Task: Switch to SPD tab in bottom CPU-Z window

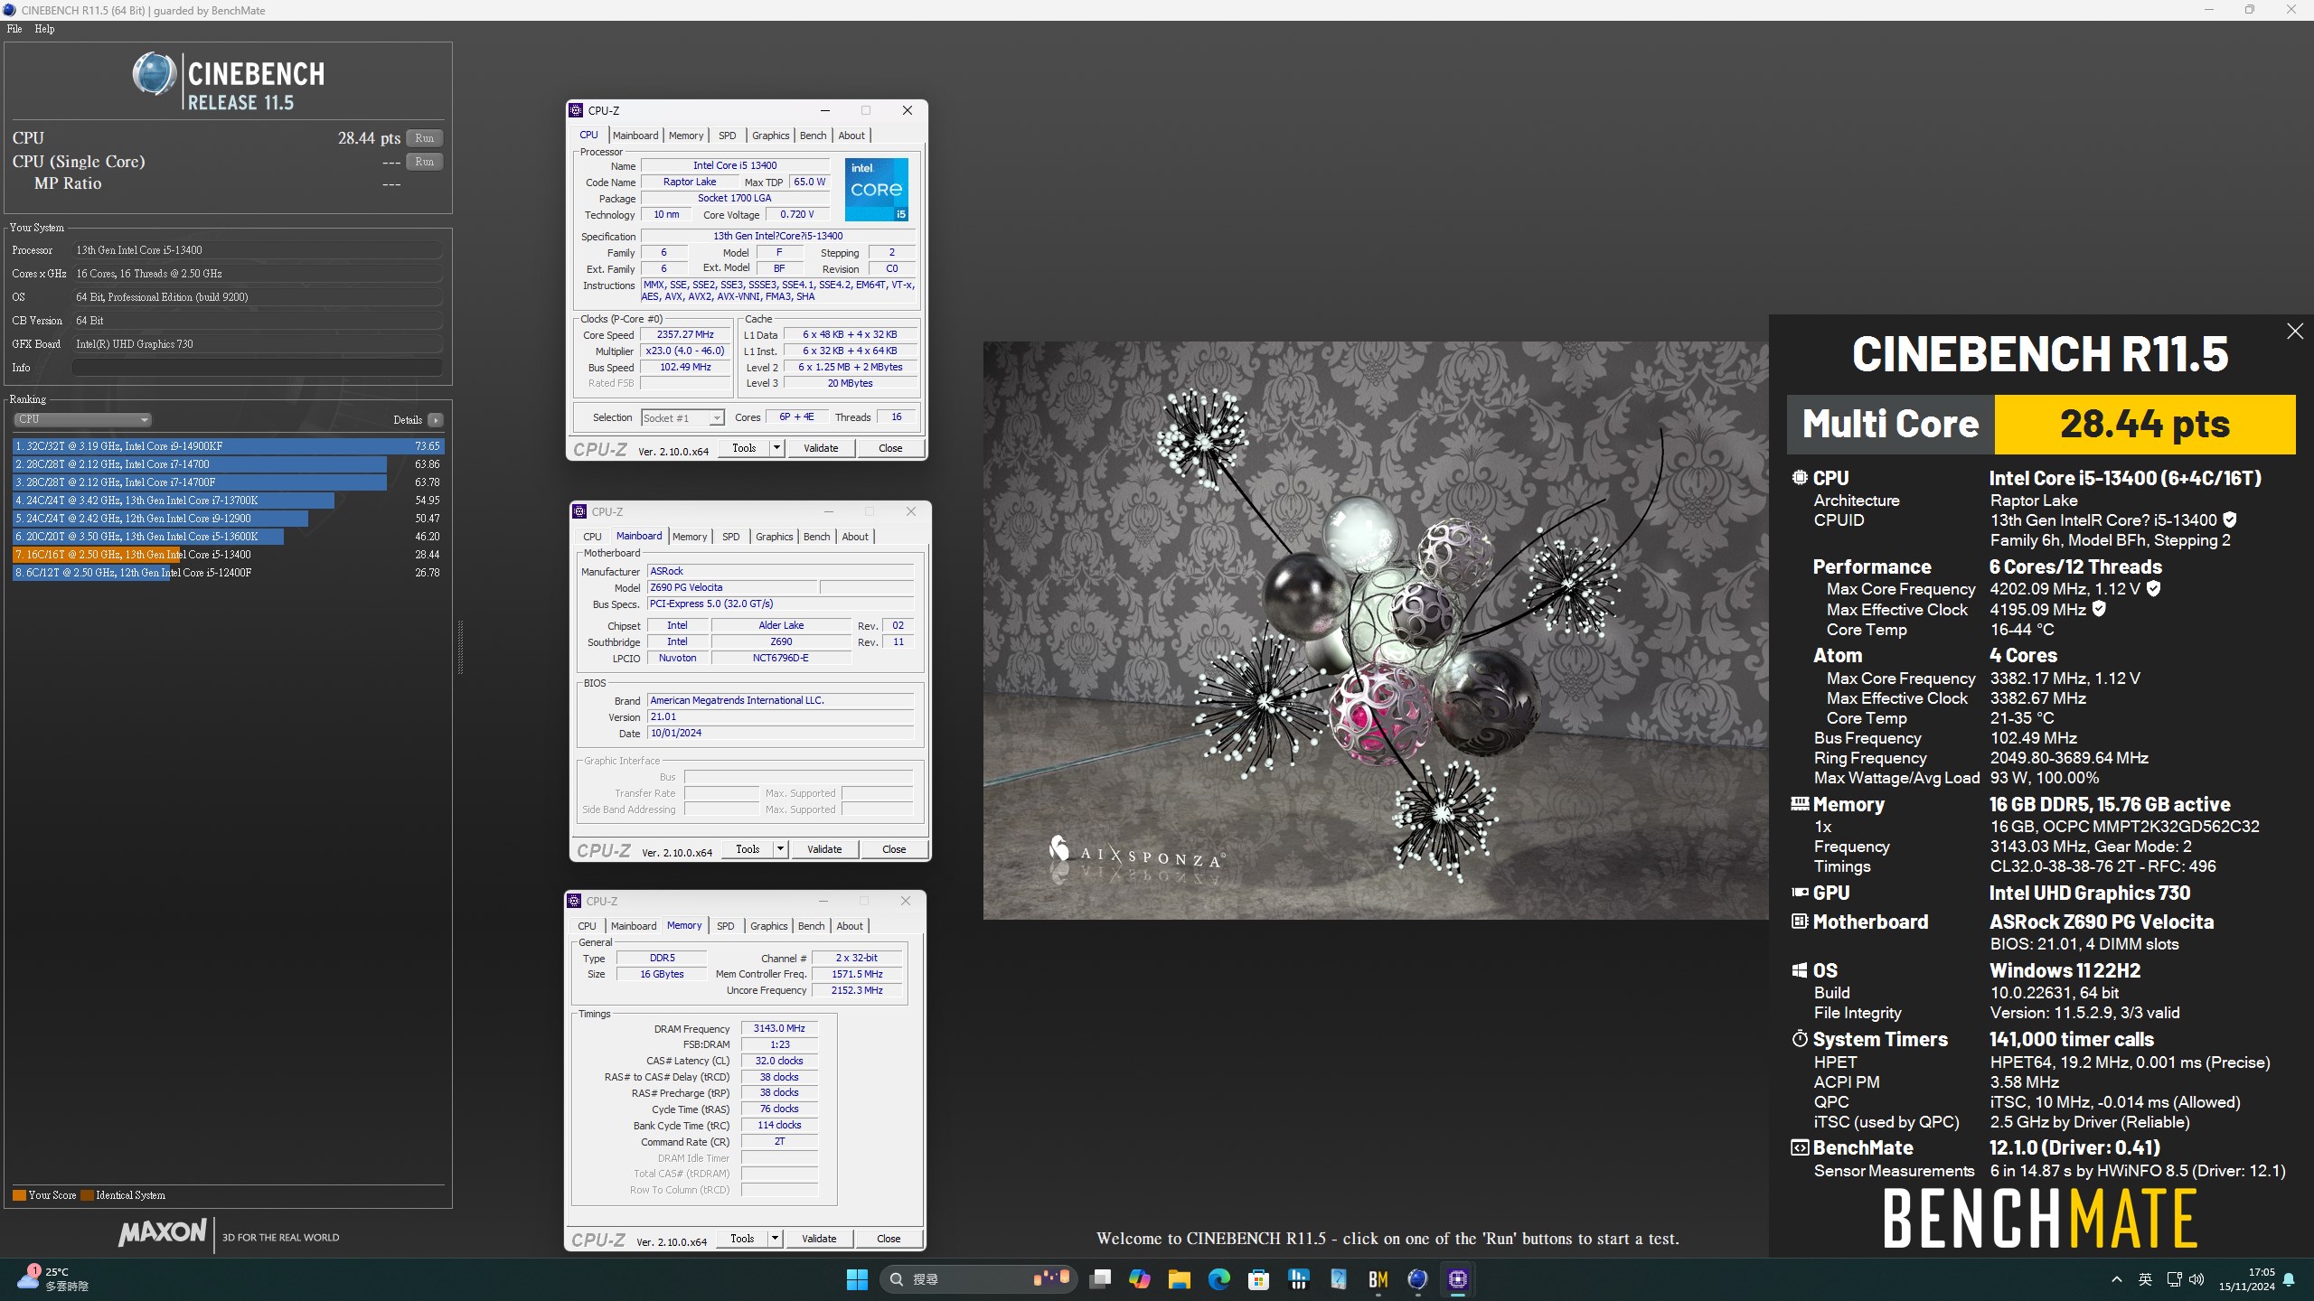Action: coord(725,926)
